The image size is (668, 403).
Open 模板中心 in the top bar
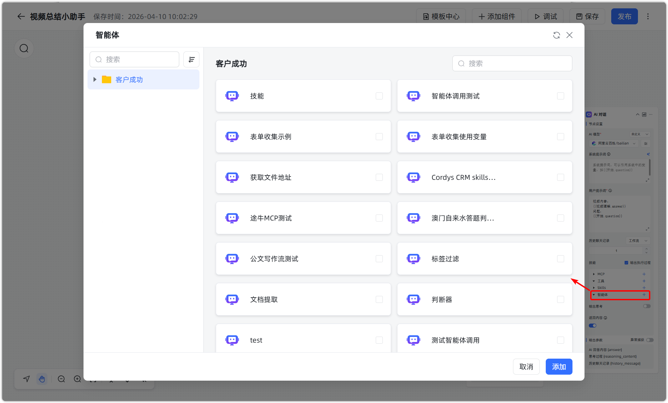tap(441, 16)
